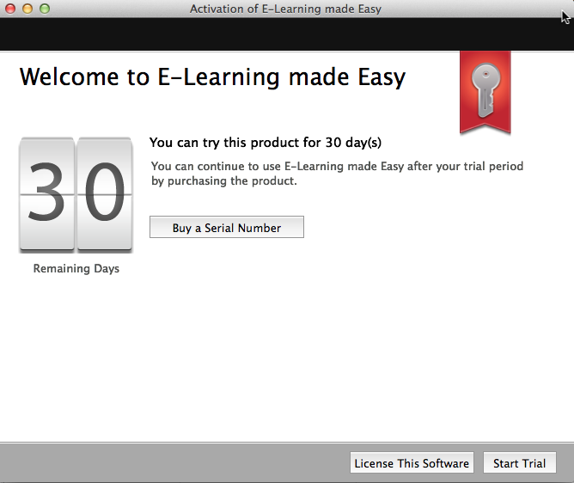Click the "Welcome to E-Learning made Easy" heading
This screenshot has height=483, width=574.
point(211,77)
